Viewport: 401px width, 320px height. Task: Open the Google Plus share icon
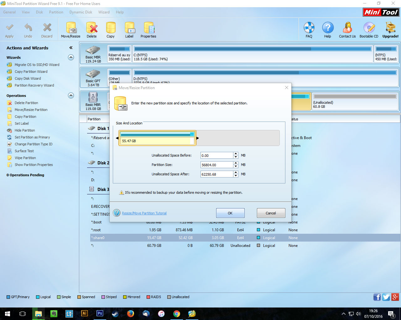[x=395, y=297]
